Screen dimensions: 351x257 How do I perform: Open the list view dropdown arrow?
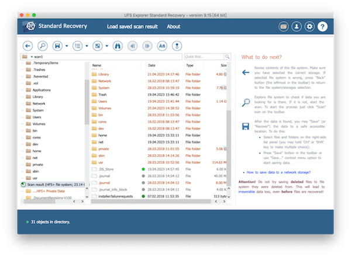[x=87, y=46]
